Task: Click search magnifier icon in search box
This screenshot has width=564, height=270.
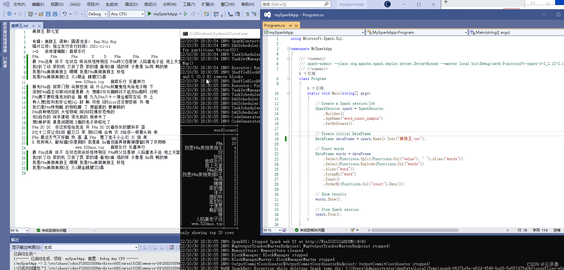Action: pos(326,4)
